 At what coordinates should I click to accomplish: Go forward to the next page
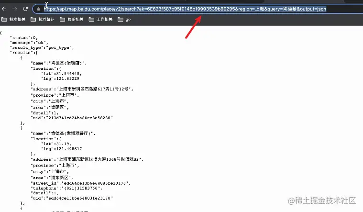(14, 9)
